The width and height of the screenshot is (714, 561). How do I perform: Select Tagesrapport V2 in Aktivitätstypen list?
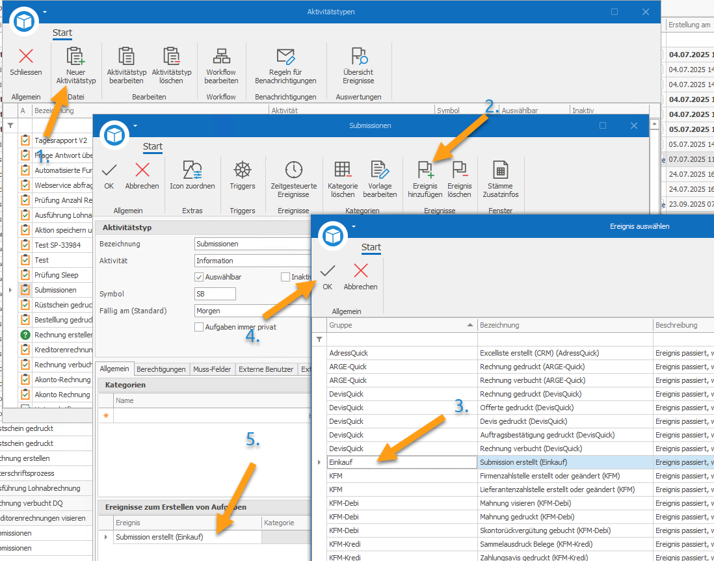pos(55,140)
